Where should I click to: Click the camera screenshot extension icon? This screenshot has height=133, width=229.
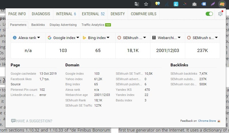pyautogui.click(x=194, y=4)
